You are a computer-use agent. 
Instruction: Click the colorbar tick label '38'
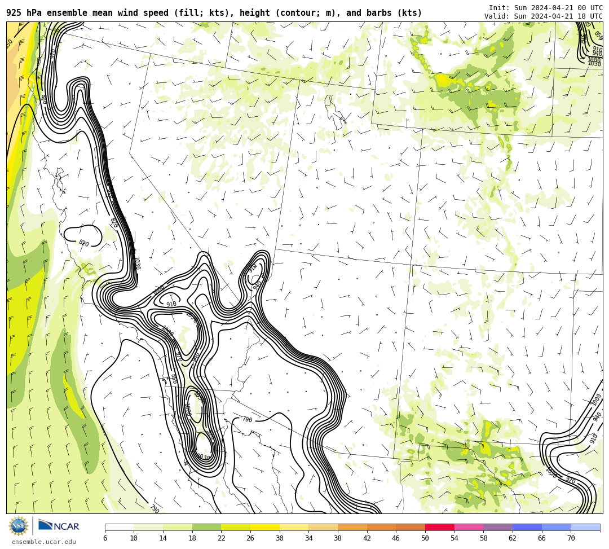(x=338, y=538)
